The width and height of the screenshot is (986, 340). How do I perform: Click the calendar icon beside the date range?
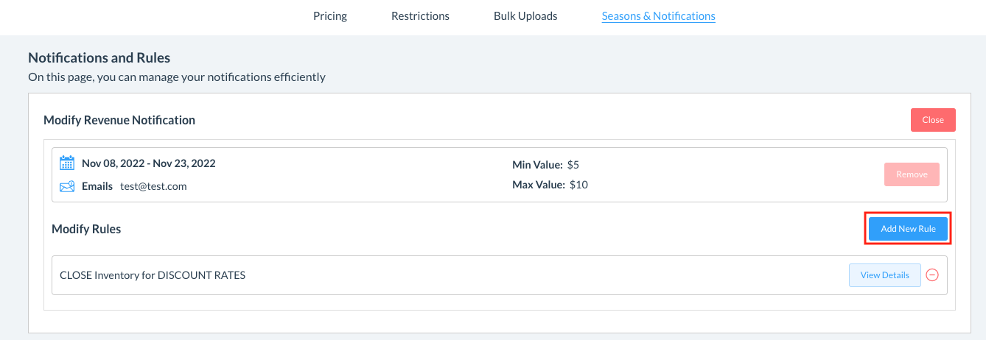click(x=67, y=163)
